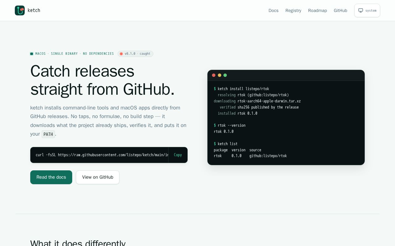The height and width of the screenshot is (246, 395).
Task: Click the PATH inline code chip
Action: tap(48, 134)
